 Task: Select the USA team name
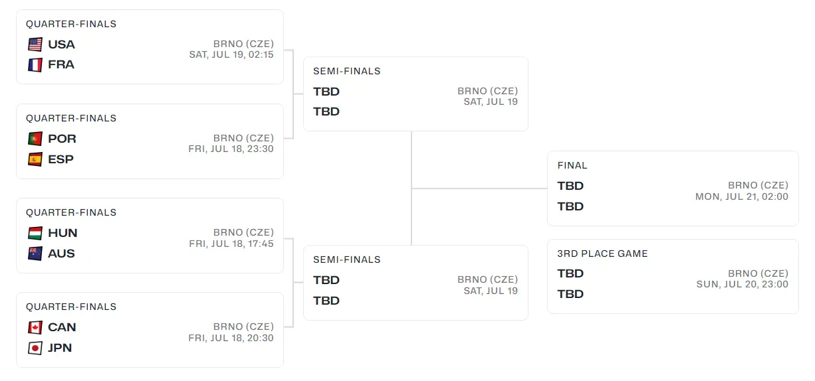[x=61, y=44]
